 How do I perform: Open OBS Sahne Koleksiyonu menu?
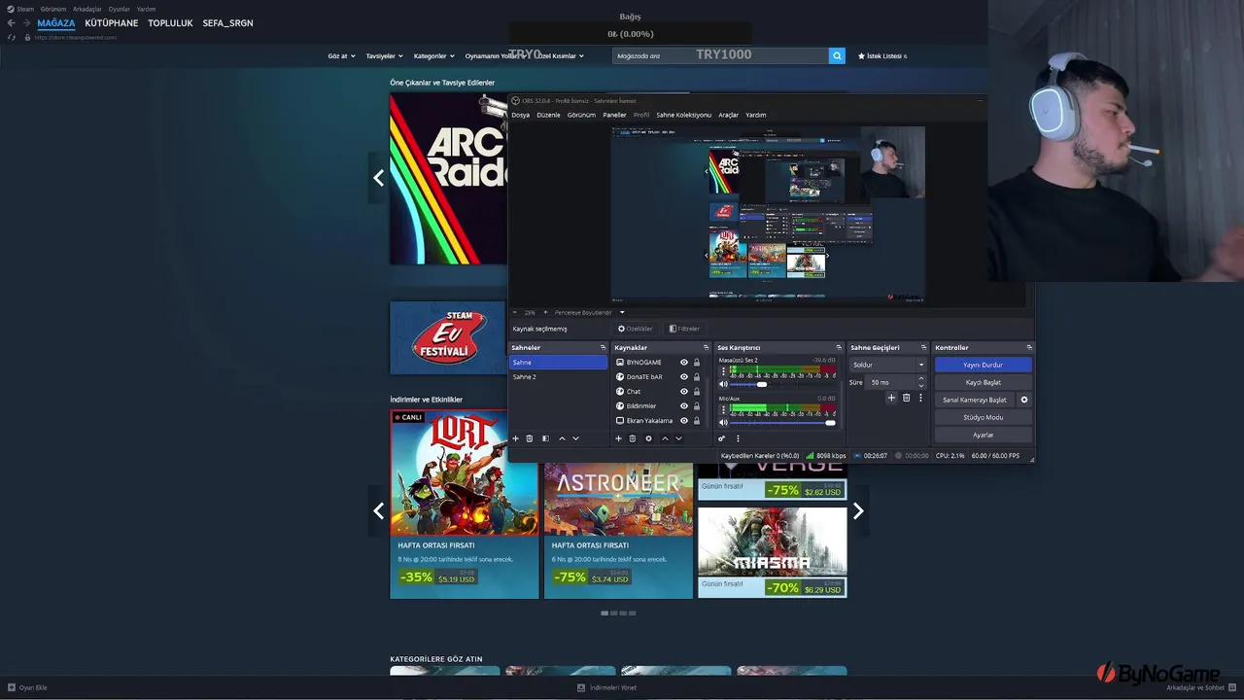click(x=683, y=115)
